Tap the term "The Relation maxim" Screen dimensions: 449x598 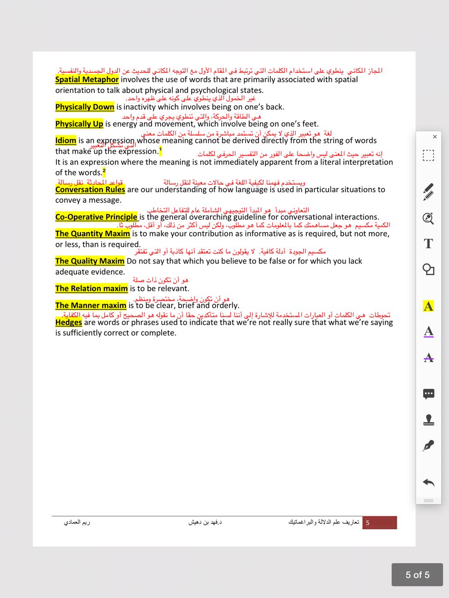(x=92, y=289)
